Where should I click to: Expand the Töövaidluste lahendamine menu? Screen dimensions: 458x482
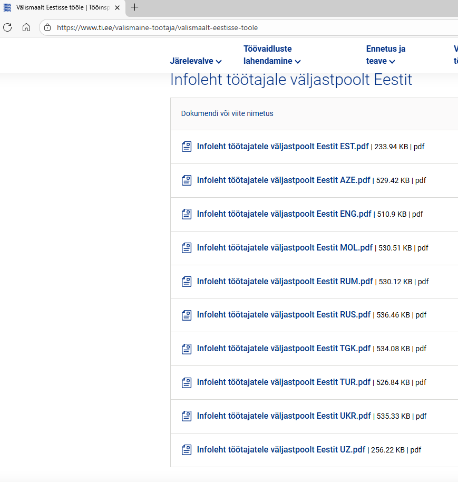coord(271,55)
